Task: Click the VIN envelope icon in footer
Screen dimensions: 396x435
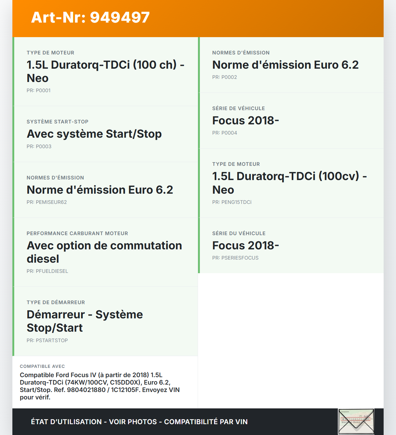Action: point(356,421)
